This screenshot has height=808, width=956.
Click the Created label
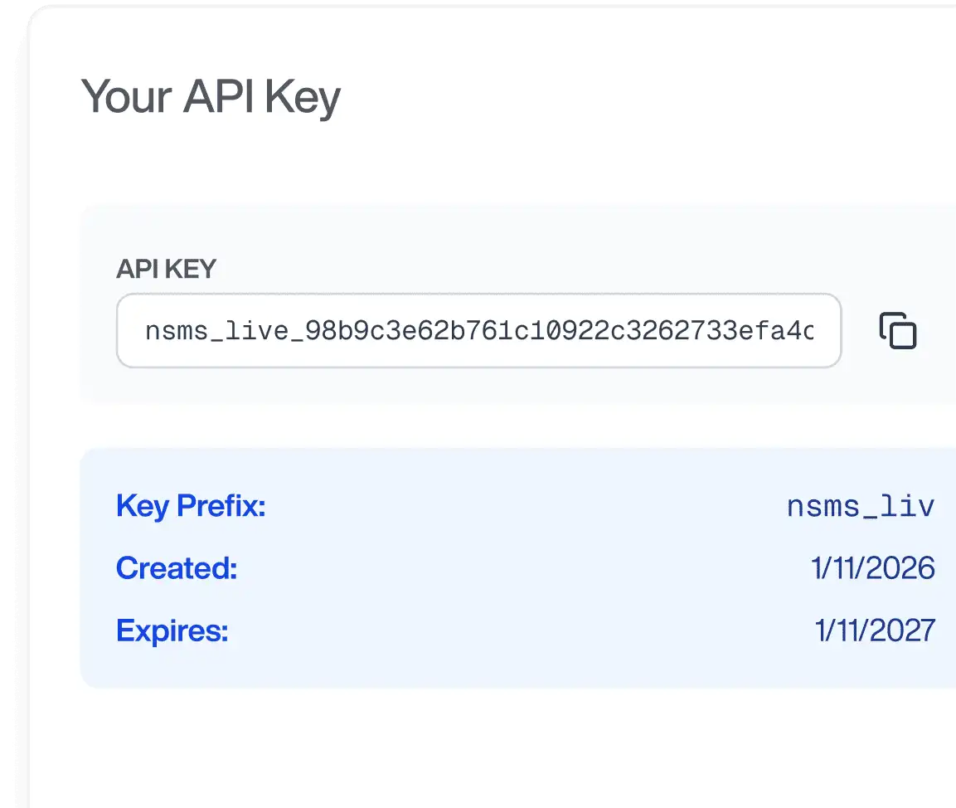(177, 568)
